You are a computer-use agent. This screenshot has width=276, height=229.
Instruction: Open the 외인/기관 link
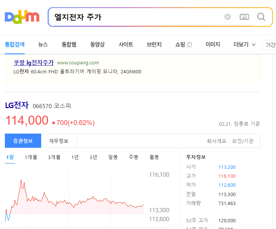click(x=243, y=141)
